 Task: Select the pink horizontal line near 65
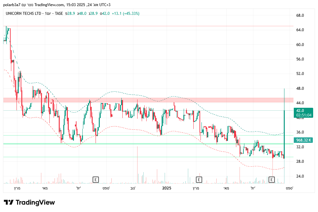(148, 26)
